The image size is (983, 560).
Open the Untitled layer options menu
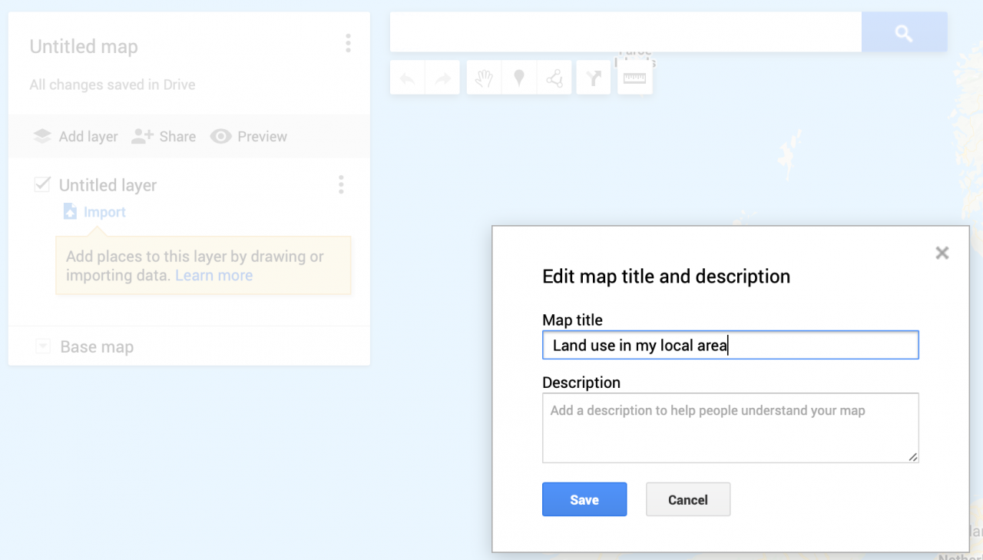(x=341, y=184)
